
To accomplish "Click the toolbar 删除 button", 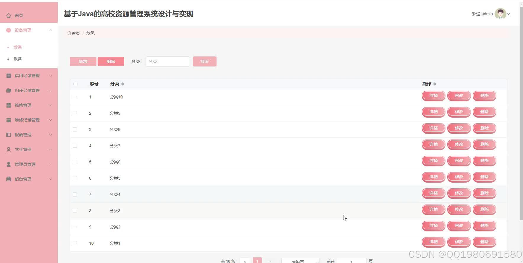I will point(111,61).
